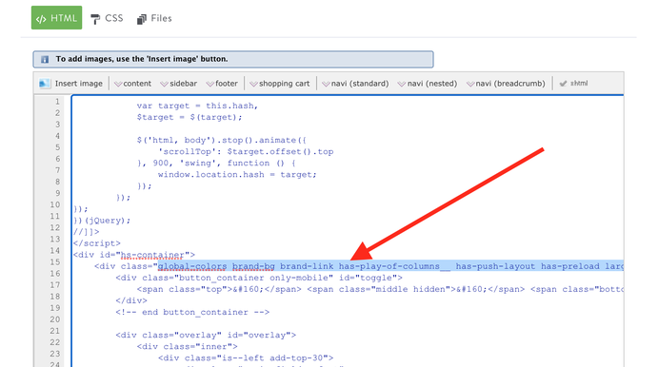
Task: Click the Files documents icon
Action: coord(142,19)
